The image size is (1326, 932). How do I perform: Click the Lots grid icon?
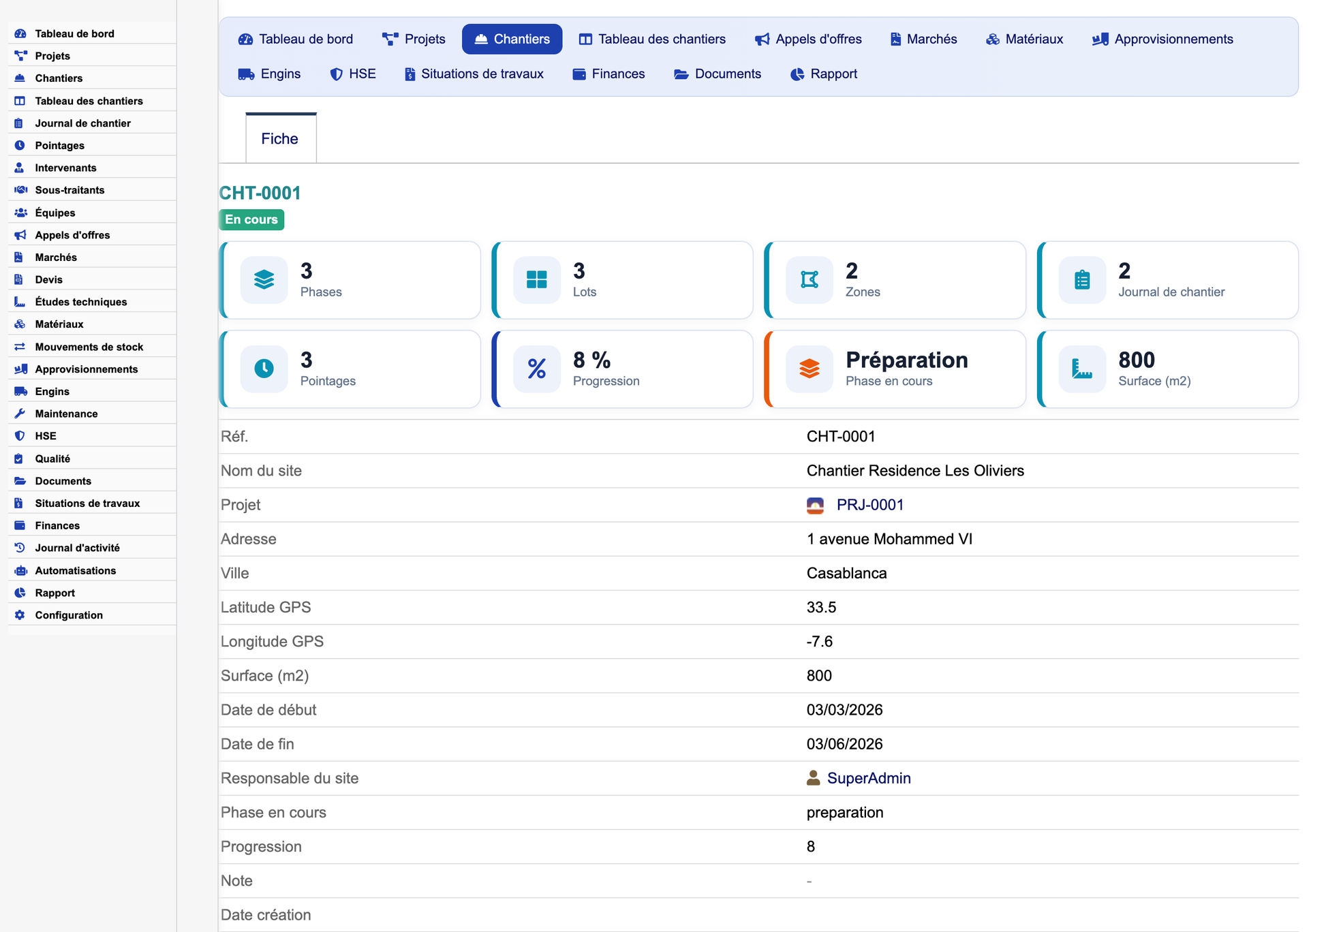[x=536, y=280]
